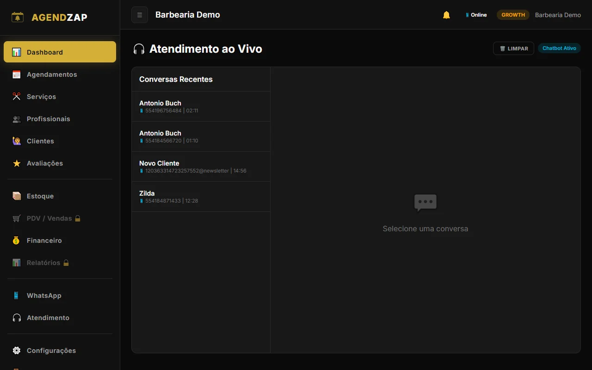Click the AgendZap logo icon
592x370 pixels.
tap(18, 18)
